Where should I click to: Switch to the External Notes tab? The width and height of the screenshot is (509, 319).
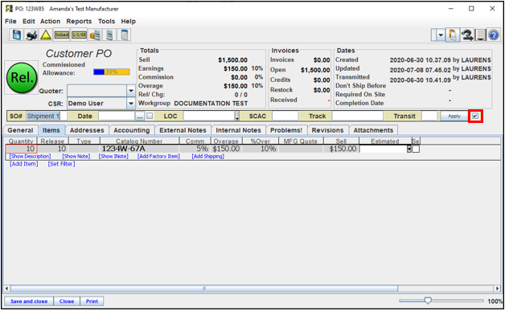(x=183, y=130)
